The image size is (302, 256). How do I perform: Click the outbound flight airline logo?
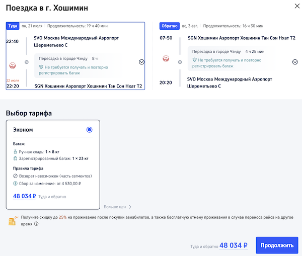click(13, 65)
